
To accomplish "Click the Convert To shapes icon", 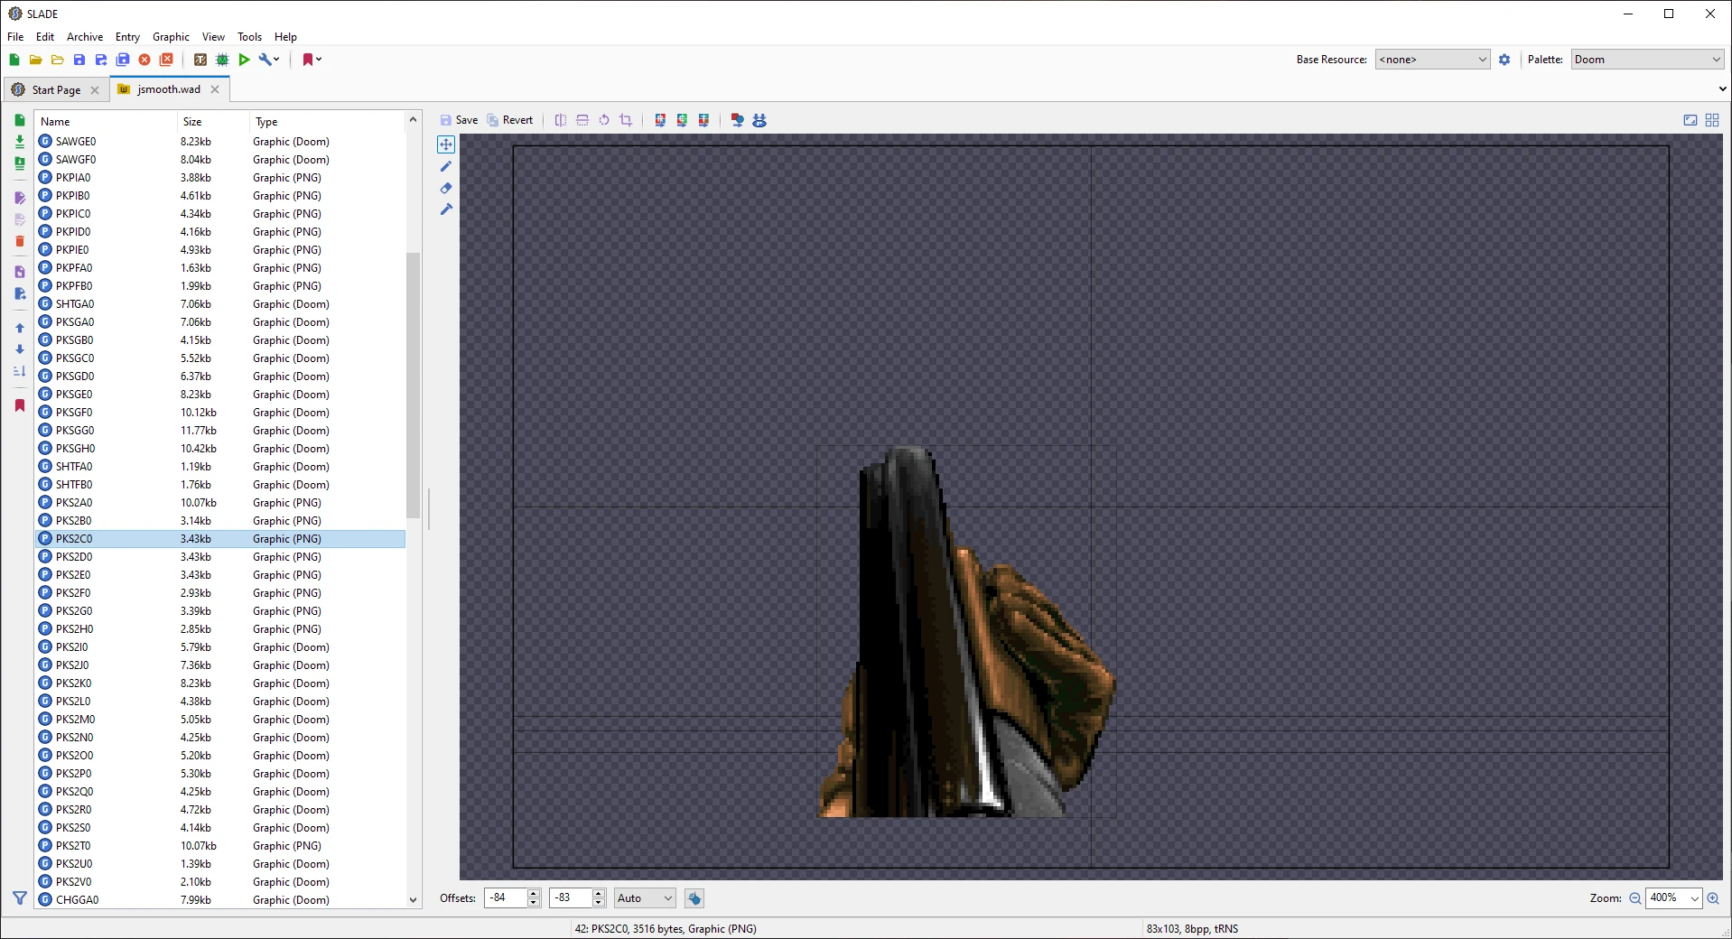I will 738,120.
